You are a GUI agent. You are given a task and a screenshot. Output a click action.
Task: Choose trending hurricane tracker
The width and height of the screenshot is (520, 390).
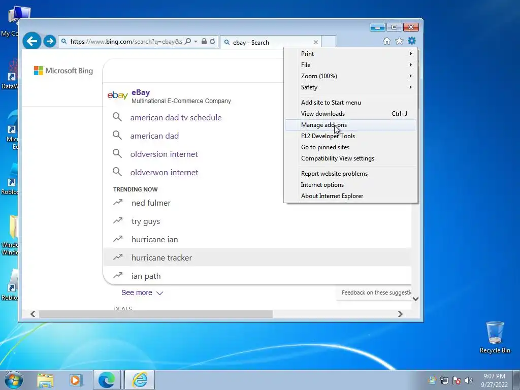tap(161, 257)
